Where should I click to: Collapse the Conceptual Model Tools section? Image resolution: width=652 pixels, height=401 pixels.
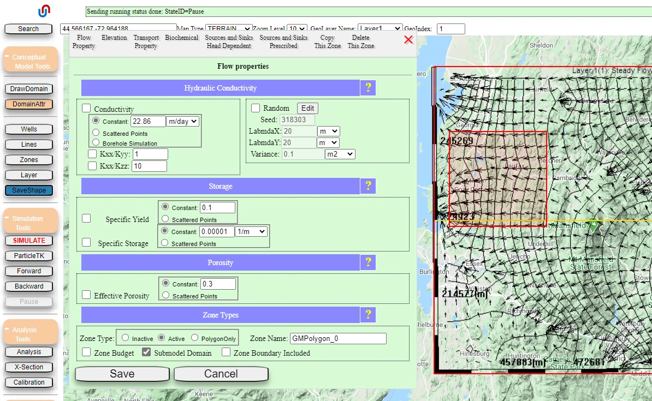[7, 57]
